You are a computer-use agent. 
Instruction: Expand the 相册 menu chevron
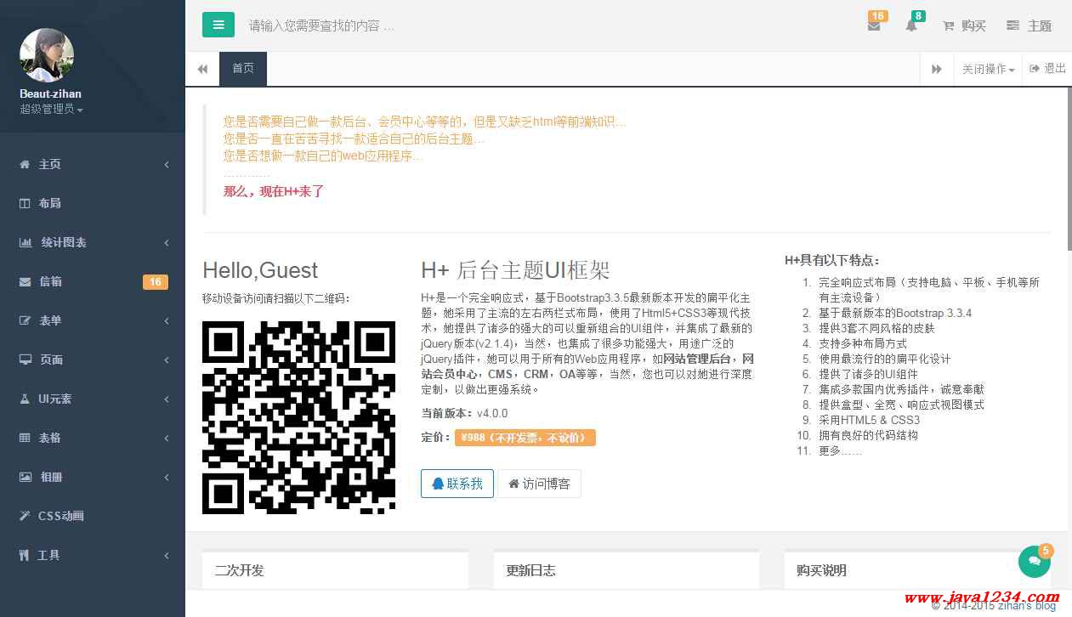pyautogui.click(x=167, y=477)
